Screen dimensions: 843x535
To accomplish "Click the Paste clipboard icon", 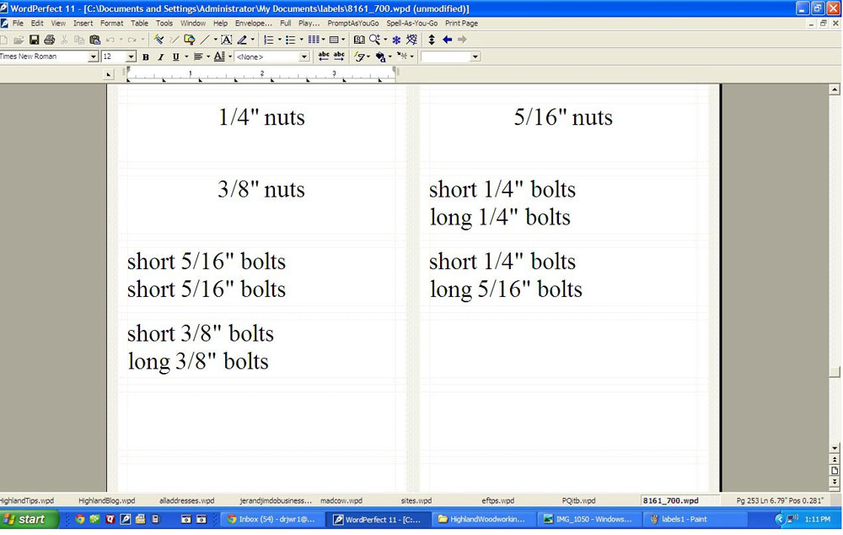I will click(x=94, y=40).
